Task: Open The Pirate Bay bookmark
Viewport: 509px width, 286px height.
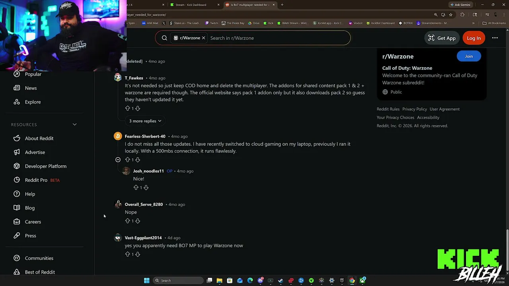Action: tap(233, 23)
